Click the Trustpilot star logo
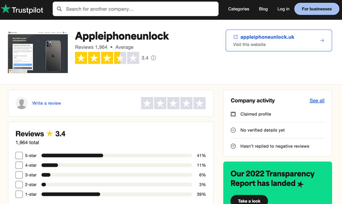 click(6, 9)
